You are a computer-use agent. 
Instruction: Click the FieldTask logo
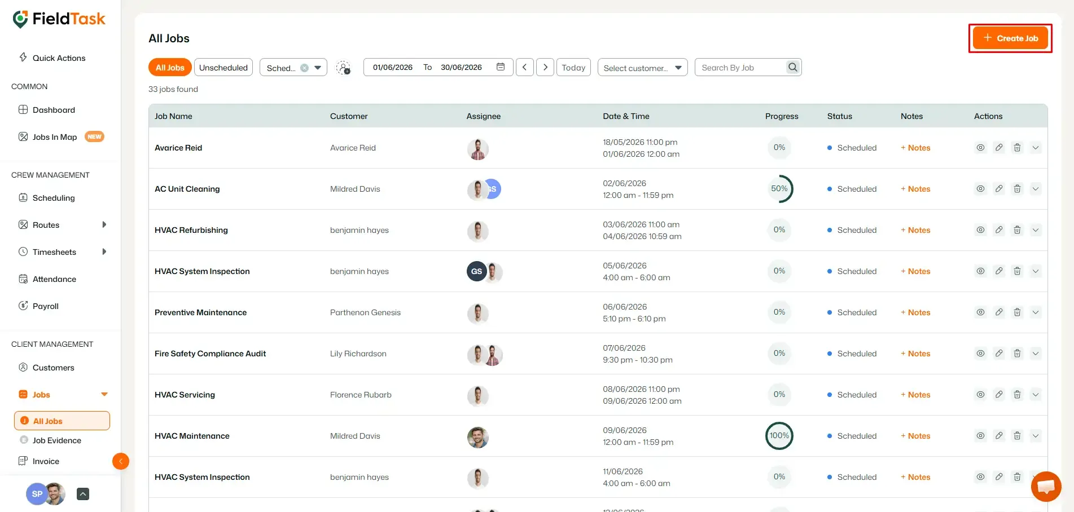point(59,19)
